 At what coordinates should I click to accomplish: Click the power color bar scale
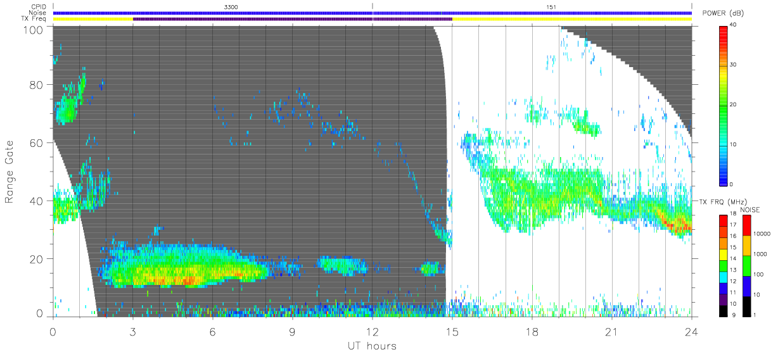point(723,105)
